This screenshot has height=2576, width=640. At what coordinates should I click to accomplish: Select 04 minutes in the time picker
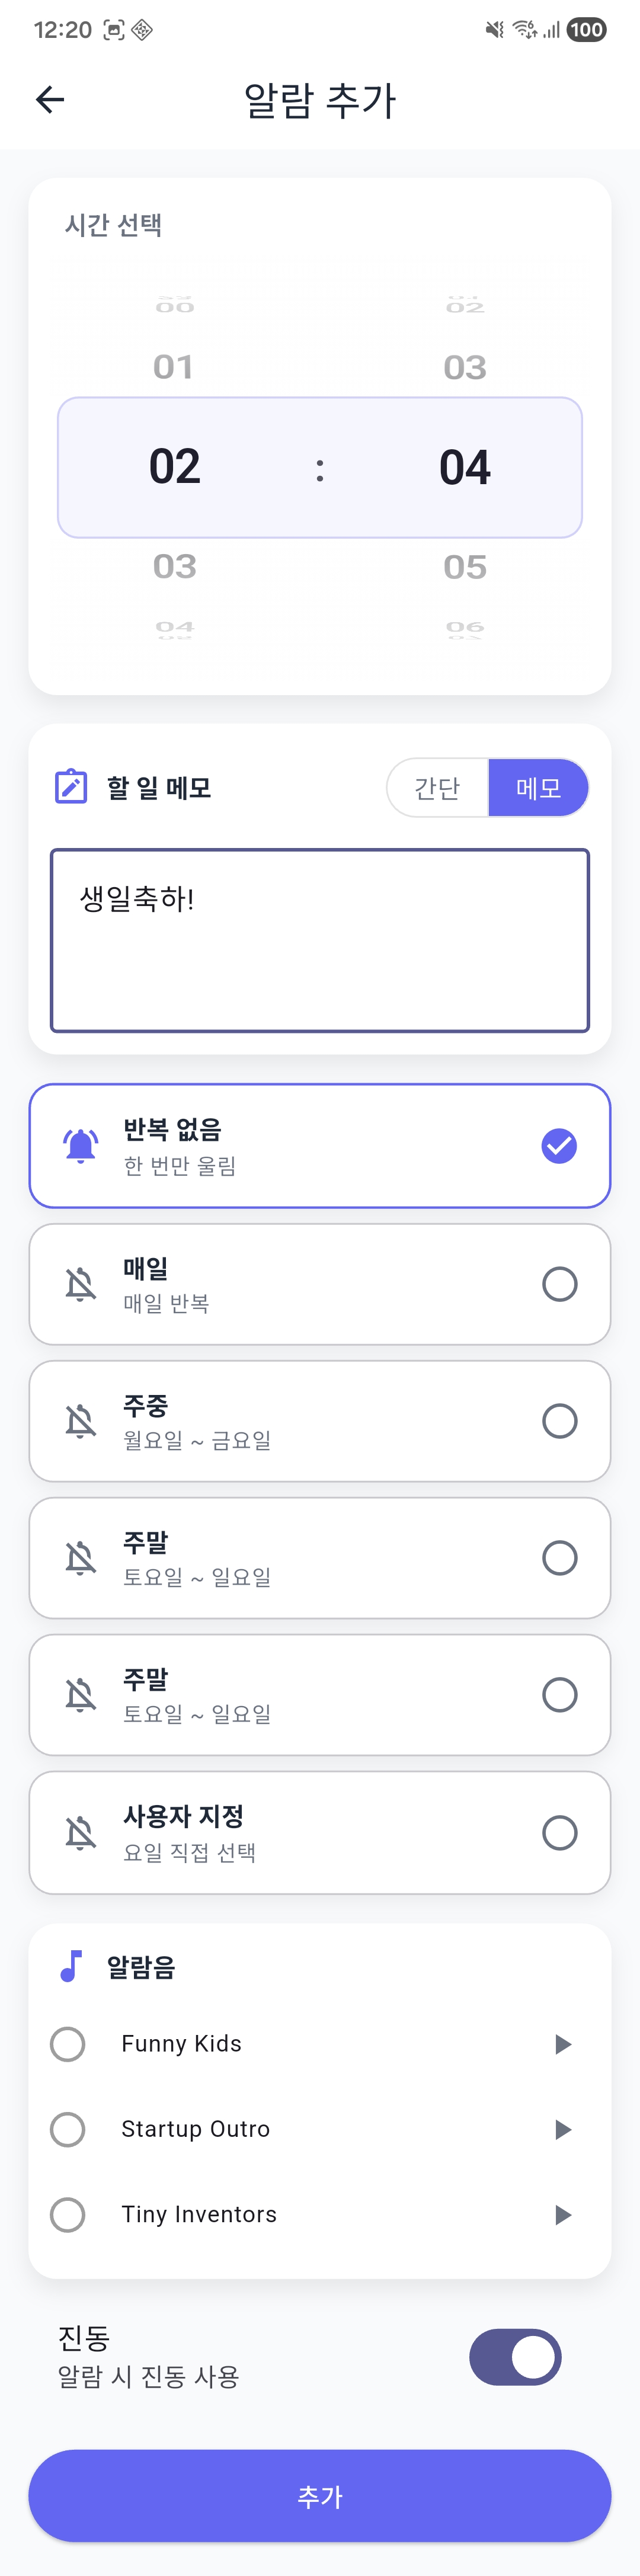[x=464, y=466]
